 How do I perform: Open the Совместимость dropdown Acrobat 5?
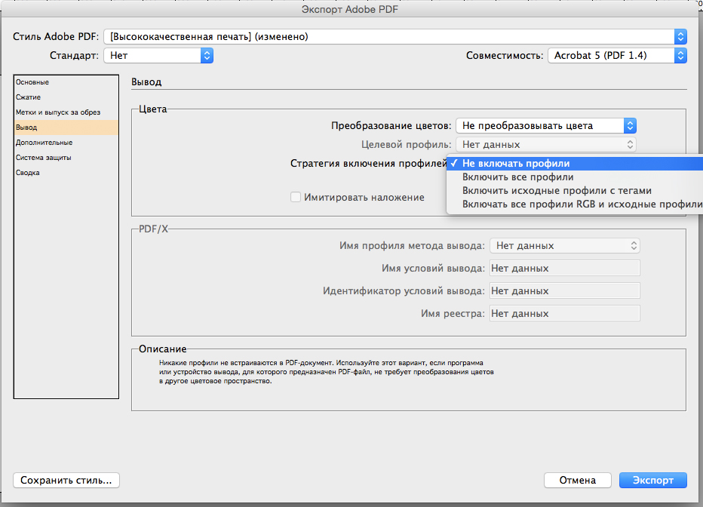pos(617,56)
